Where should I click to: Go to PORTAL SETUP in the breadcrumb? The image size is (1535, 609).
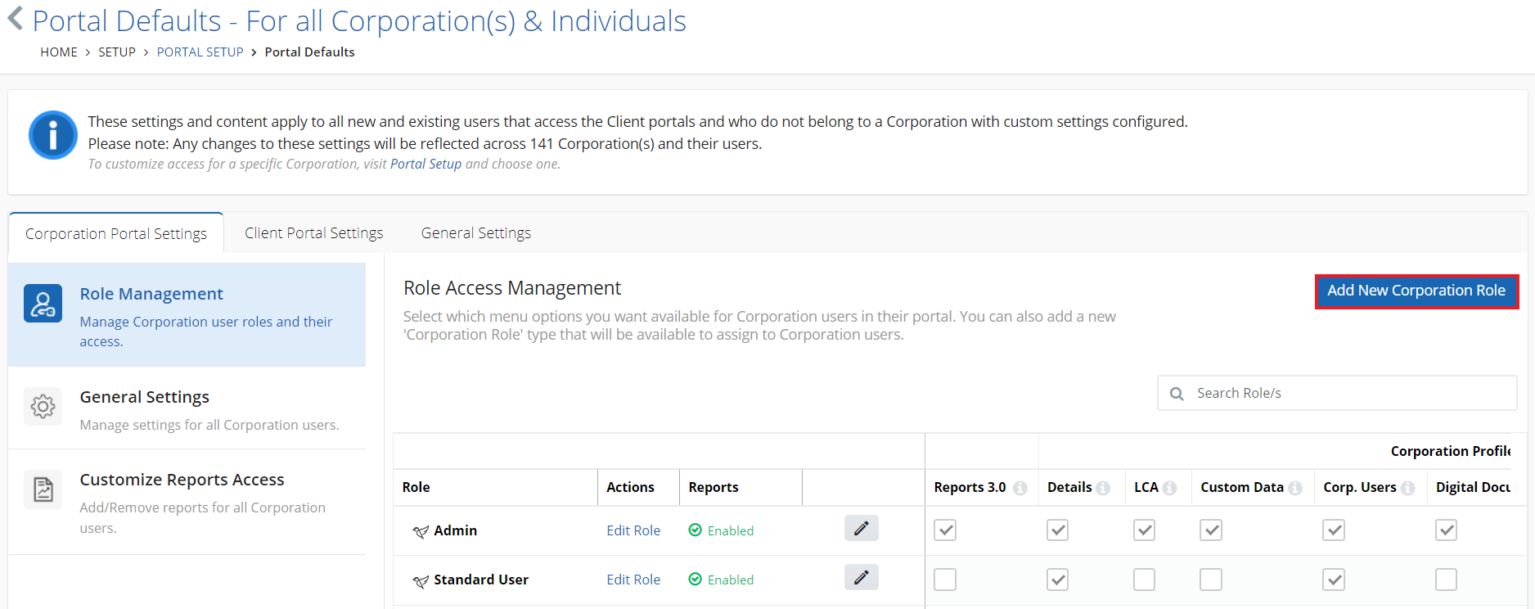point(200,52)
